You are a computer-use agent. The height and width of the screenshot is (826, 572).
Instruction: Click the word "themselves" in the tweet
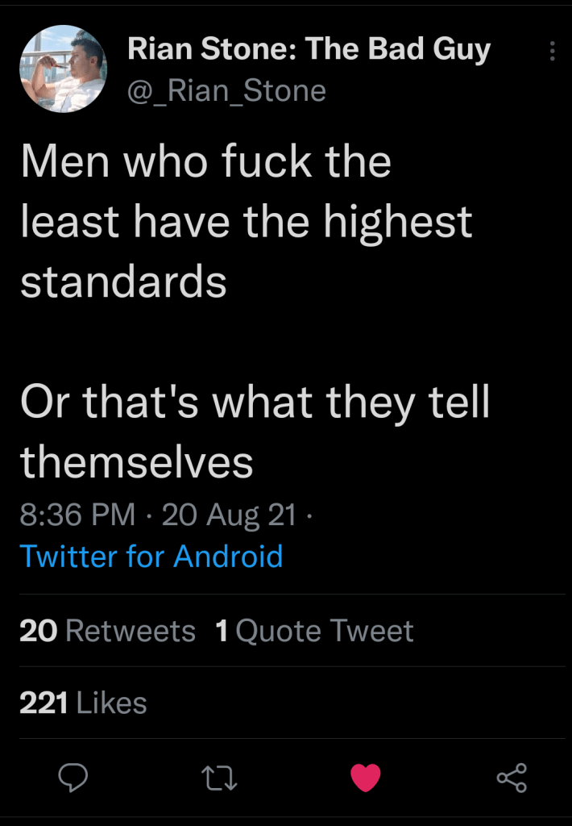(x=137, y=462)
